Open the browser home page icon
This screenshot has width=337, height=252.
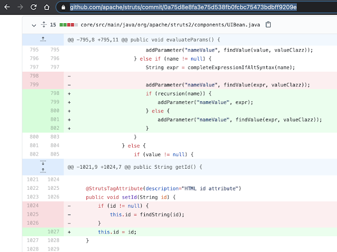tap(47, 7)
